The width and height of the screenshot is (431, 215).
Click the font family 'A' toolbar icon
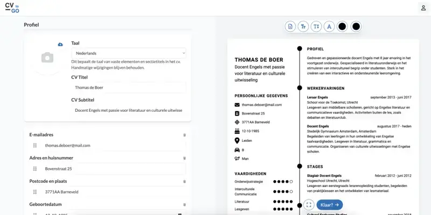(x=329, y=26)
